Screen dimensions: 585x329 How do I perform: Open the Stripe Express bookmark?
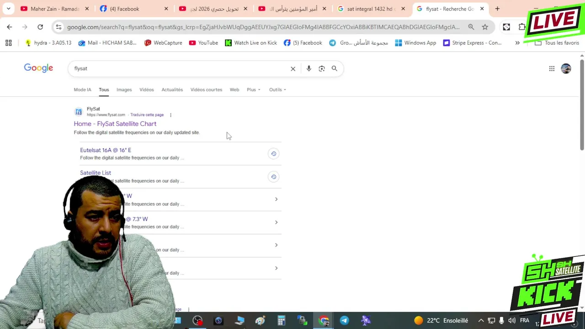[472, 42]
